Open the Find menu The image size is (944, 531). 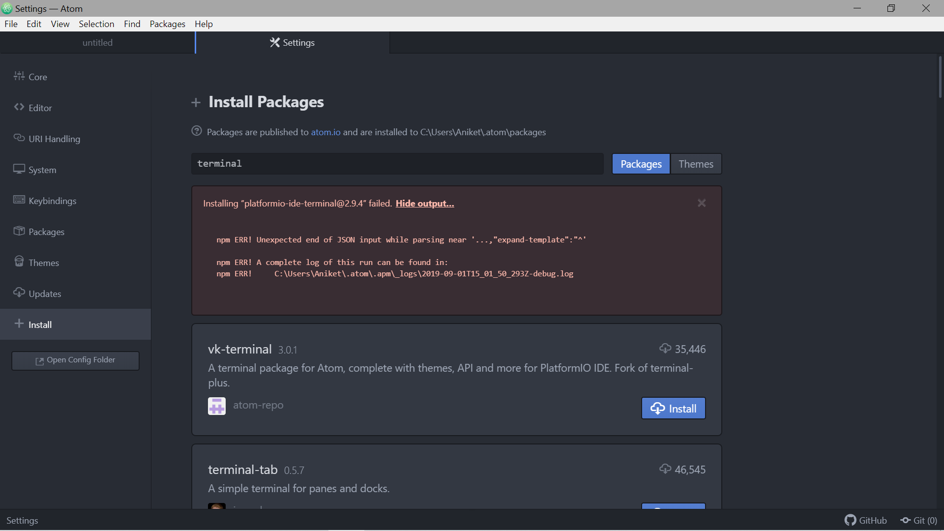click(132, 24)
